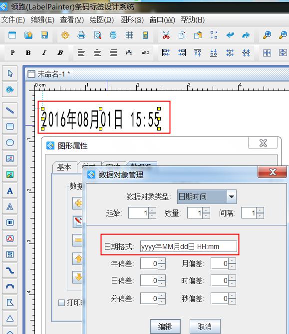Toggle bold B formatting button
The height and width of the screenshot is (334, 289).
click(28, 52)
